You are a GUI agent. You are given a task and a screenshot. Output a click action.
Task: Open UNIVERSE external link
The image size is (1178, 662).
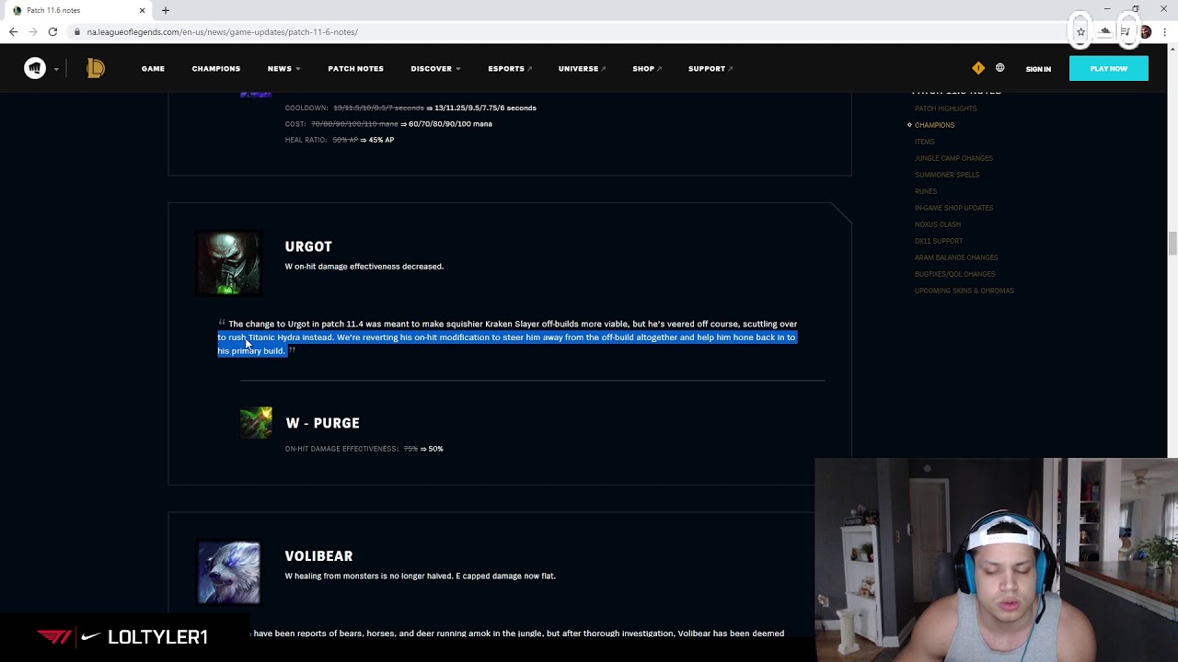pyautogui.click(x=582, y=69)
